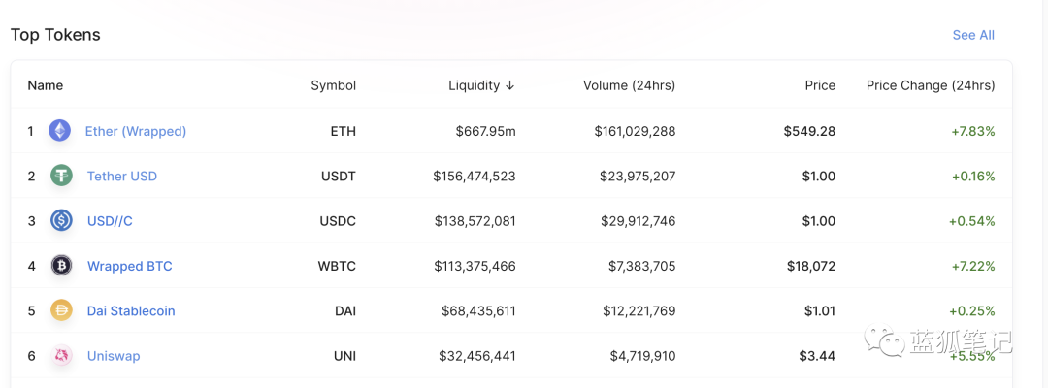Open the See All tokens link
The width and height of the screenshot is (1048, 388).
(x=973, y=35)
